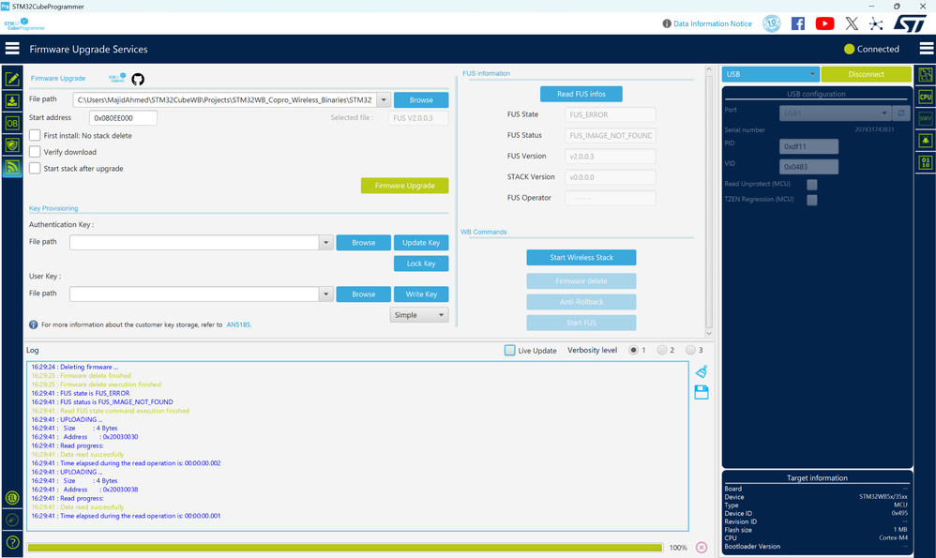936x558 pixels.
Task: Select verbosity level 1 radio button
Action: pyautogui.click(x=633, y=351)
